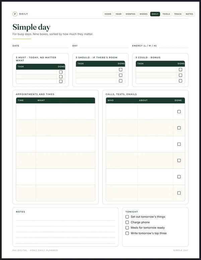Tick 'Meds for tomorrow ready' checkbox
The height and width of the screenshot is (260, 201).
click(127, 227)
